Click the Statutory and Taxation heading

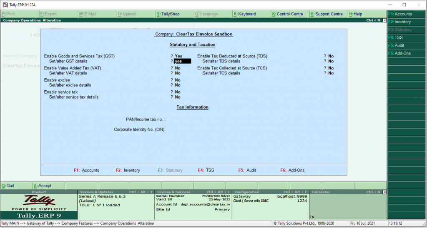[193, 45]
